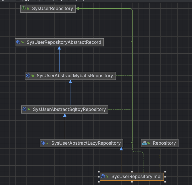This screenshot has height=185, width=192.
Task: Click the SysUserRepositoryImpl class node label
Action: click(137, 177)
